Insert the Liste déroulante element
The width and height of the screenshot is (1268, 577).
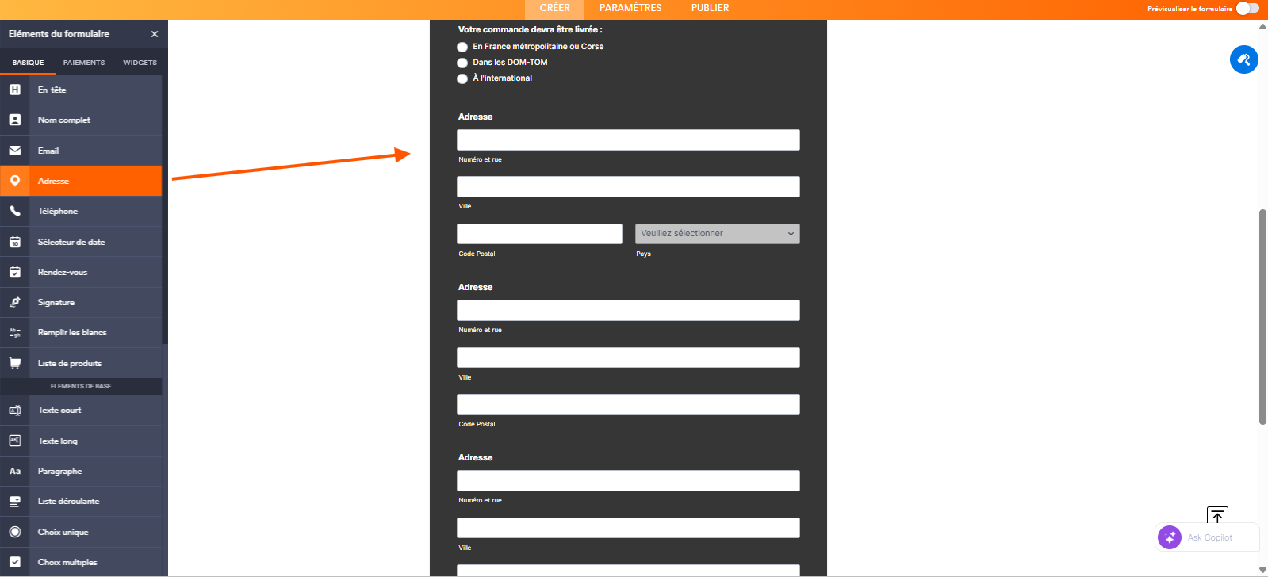81,501
